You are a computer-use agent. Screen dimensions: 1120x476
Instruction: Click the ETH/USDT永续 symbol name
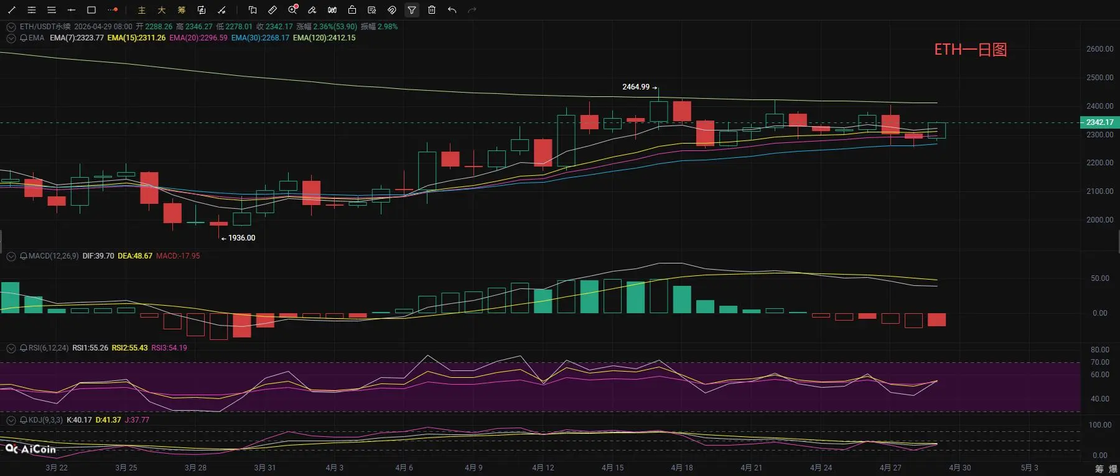tap(45, 27)
